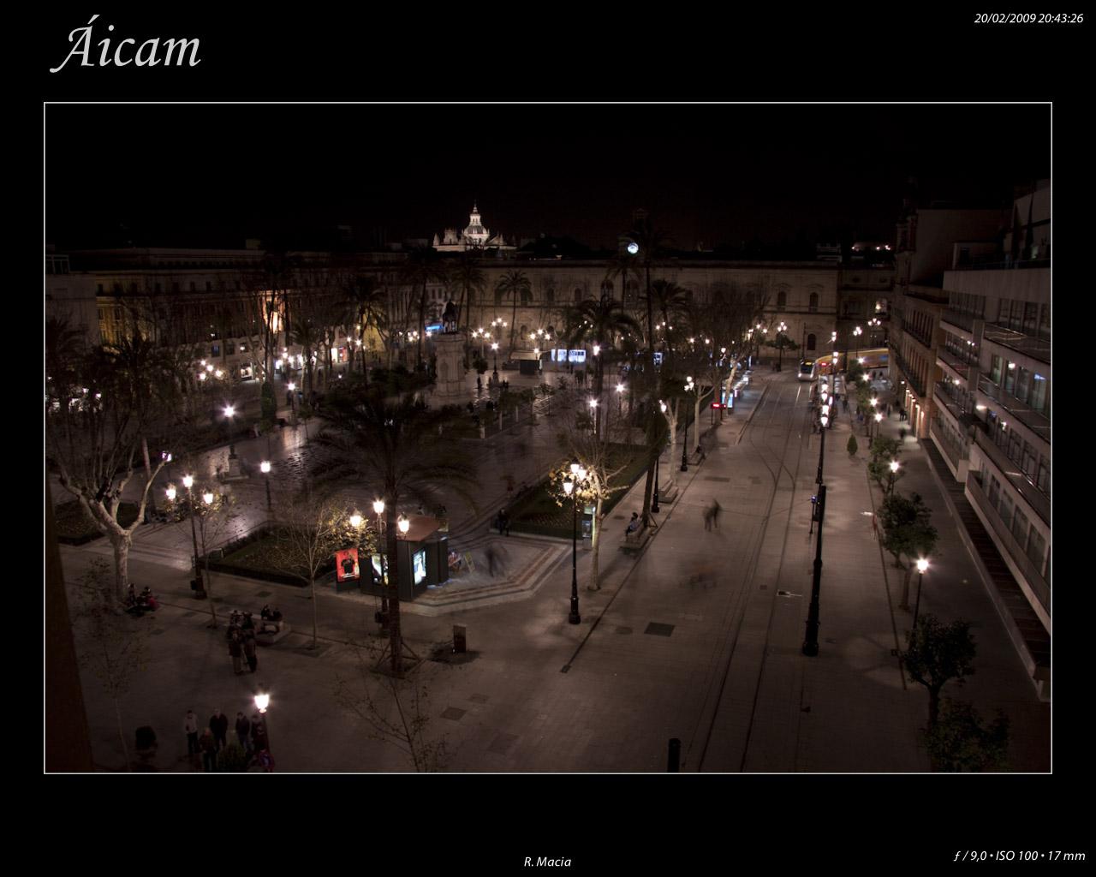Viewport: 1096px width, 877px height.
Task: Click the 20/02/2009 20:43:26 timestamp
Action: click(1028, 18)
